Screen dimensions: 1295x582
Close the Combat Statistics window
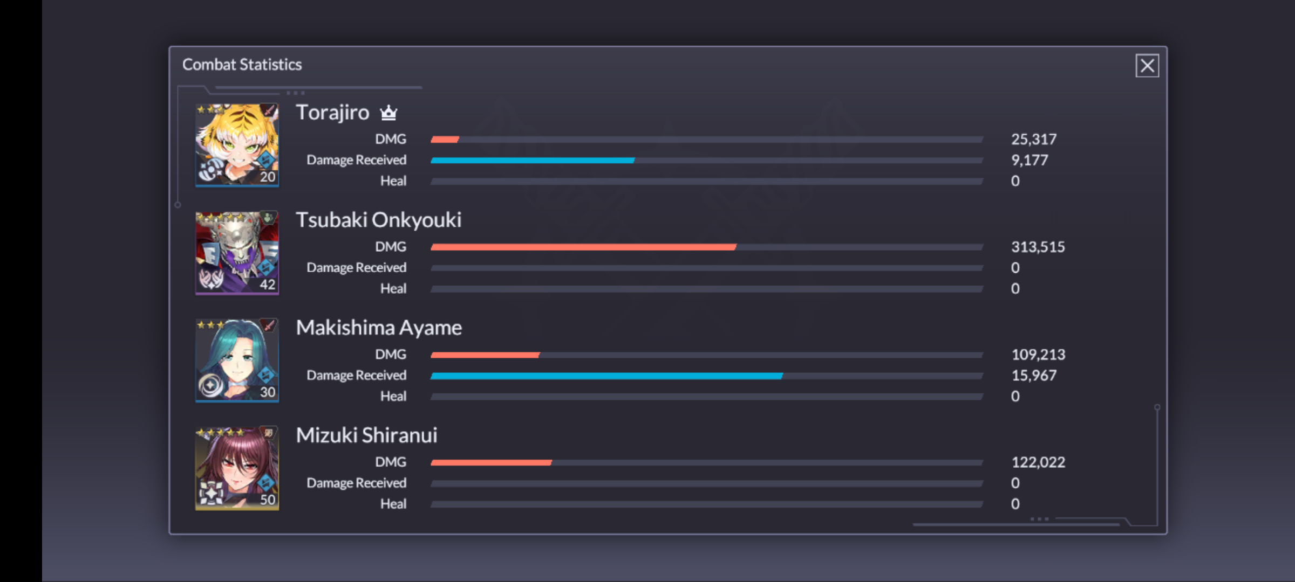[x=1147, y=66]
